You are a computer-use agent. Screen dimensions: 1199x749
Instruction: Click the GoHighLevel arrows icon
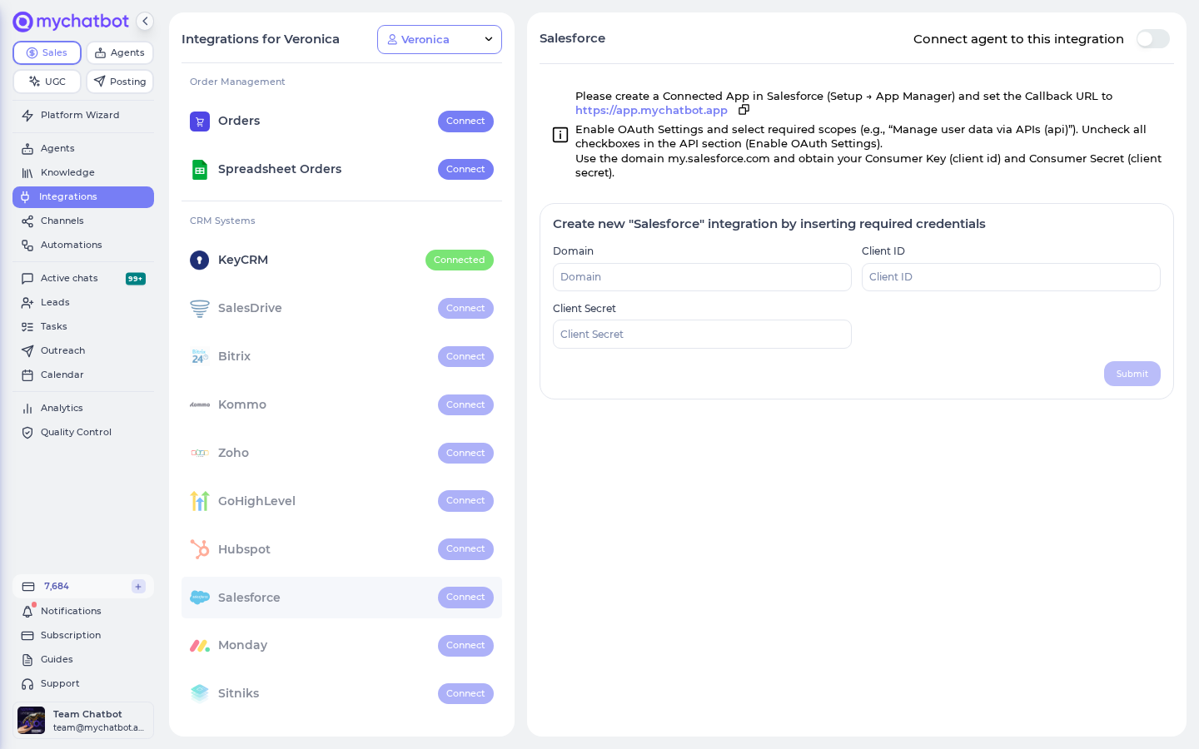pyautogui.click(x=200, y=501)
